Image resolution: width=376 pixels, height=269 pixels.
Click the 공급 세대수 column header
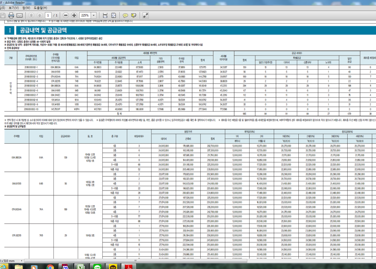(x=297, y=53)
